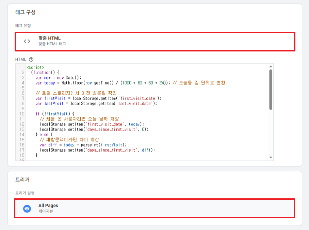Click the code editor vertical scrollbar thumb
Screen dimensions: 309x230
(x=271, y=90)
